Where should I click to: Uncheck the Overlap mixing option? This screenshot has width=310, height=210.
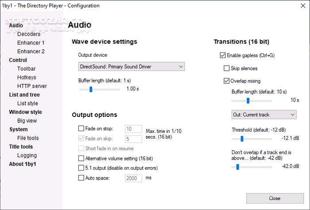coord(227,81)
